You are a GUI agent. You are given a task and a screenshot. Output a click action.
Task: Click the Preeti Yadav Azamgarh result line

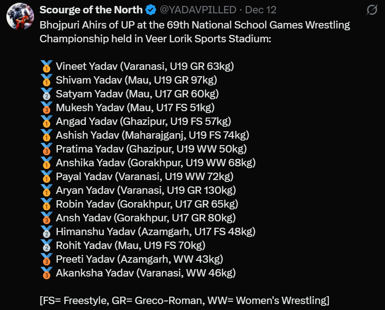click(140, 259)
